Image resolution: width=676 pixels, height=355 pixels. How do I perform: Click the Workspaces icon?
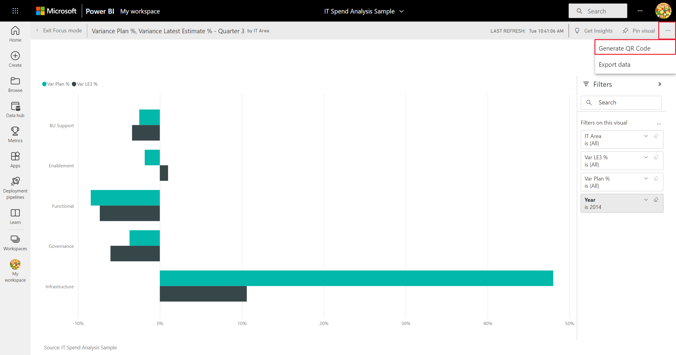point(15,239)
